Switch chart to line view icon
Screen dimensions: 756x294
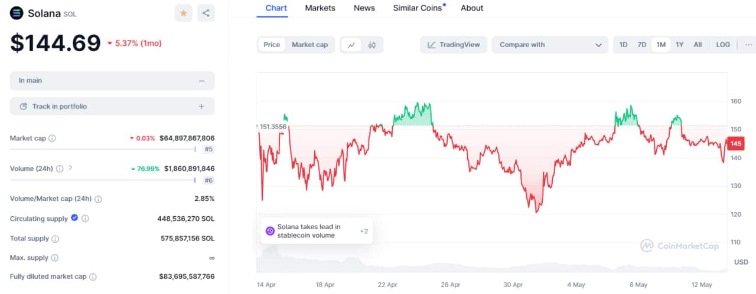[x=351, y=45]
